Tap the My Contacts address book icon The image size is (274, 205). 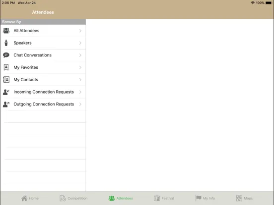[x=6, y=80]
